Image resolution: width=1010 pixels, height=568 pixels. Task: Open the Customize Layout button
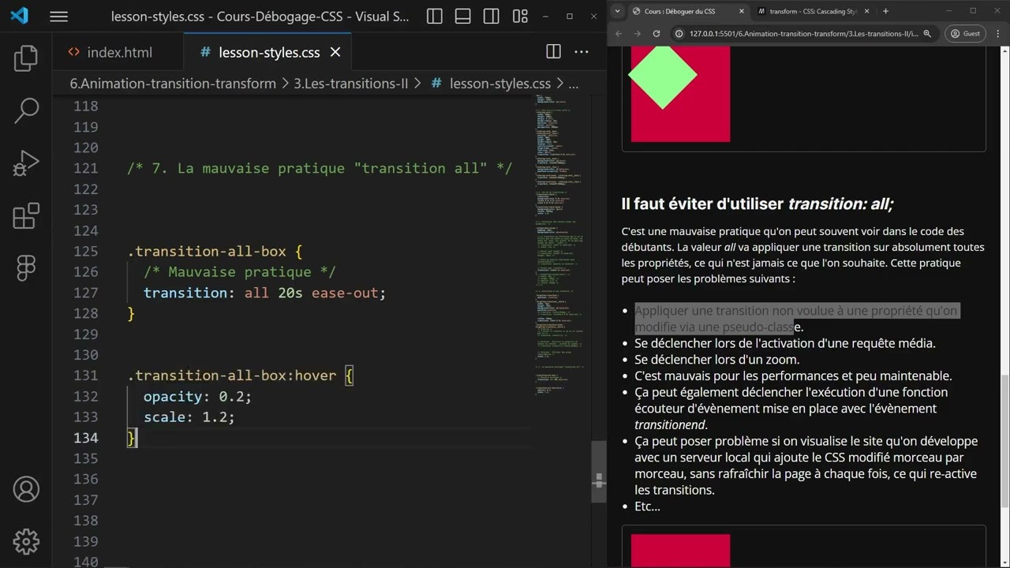coord(520,16)
